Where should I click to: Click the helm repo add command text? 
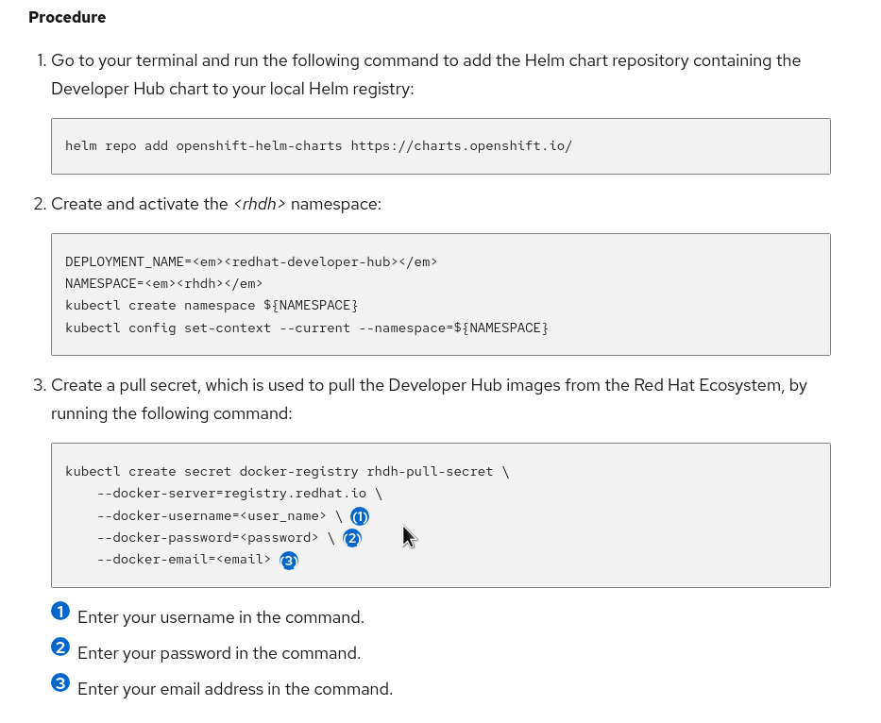(x=203, y=146)
